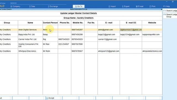The height and width of the screenshot is (100, 177).
Task: Click the Contact Person column header
Action: 50,23
